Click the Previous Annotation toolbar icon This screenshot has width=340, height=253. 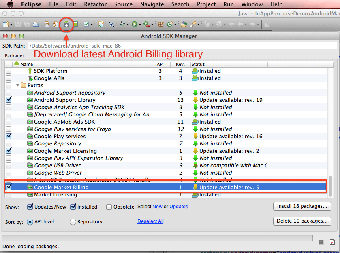click(219, 24)
